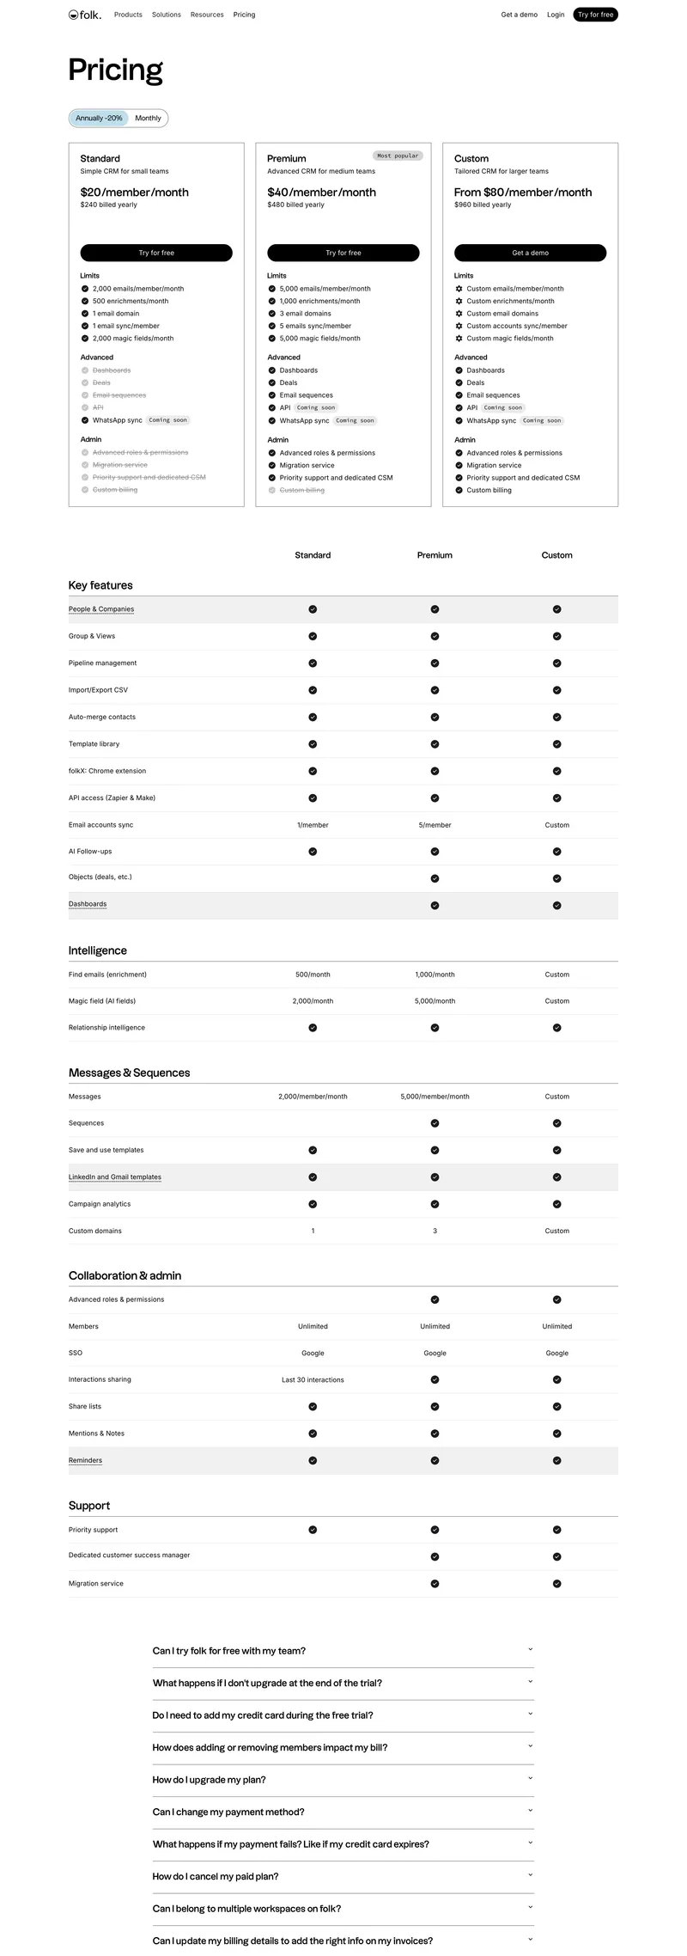Click the LinkedIn and Gmail templates feature link
The image size is (687, 1956).
click(x=115, y=1177)
